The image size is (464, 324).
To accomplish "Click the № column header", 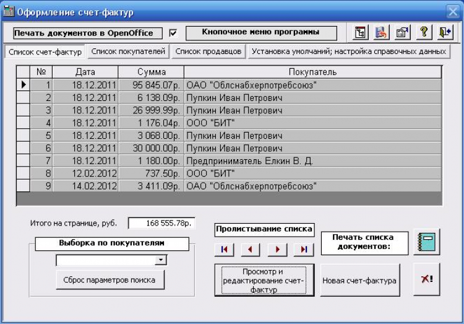I will point(41,72).
